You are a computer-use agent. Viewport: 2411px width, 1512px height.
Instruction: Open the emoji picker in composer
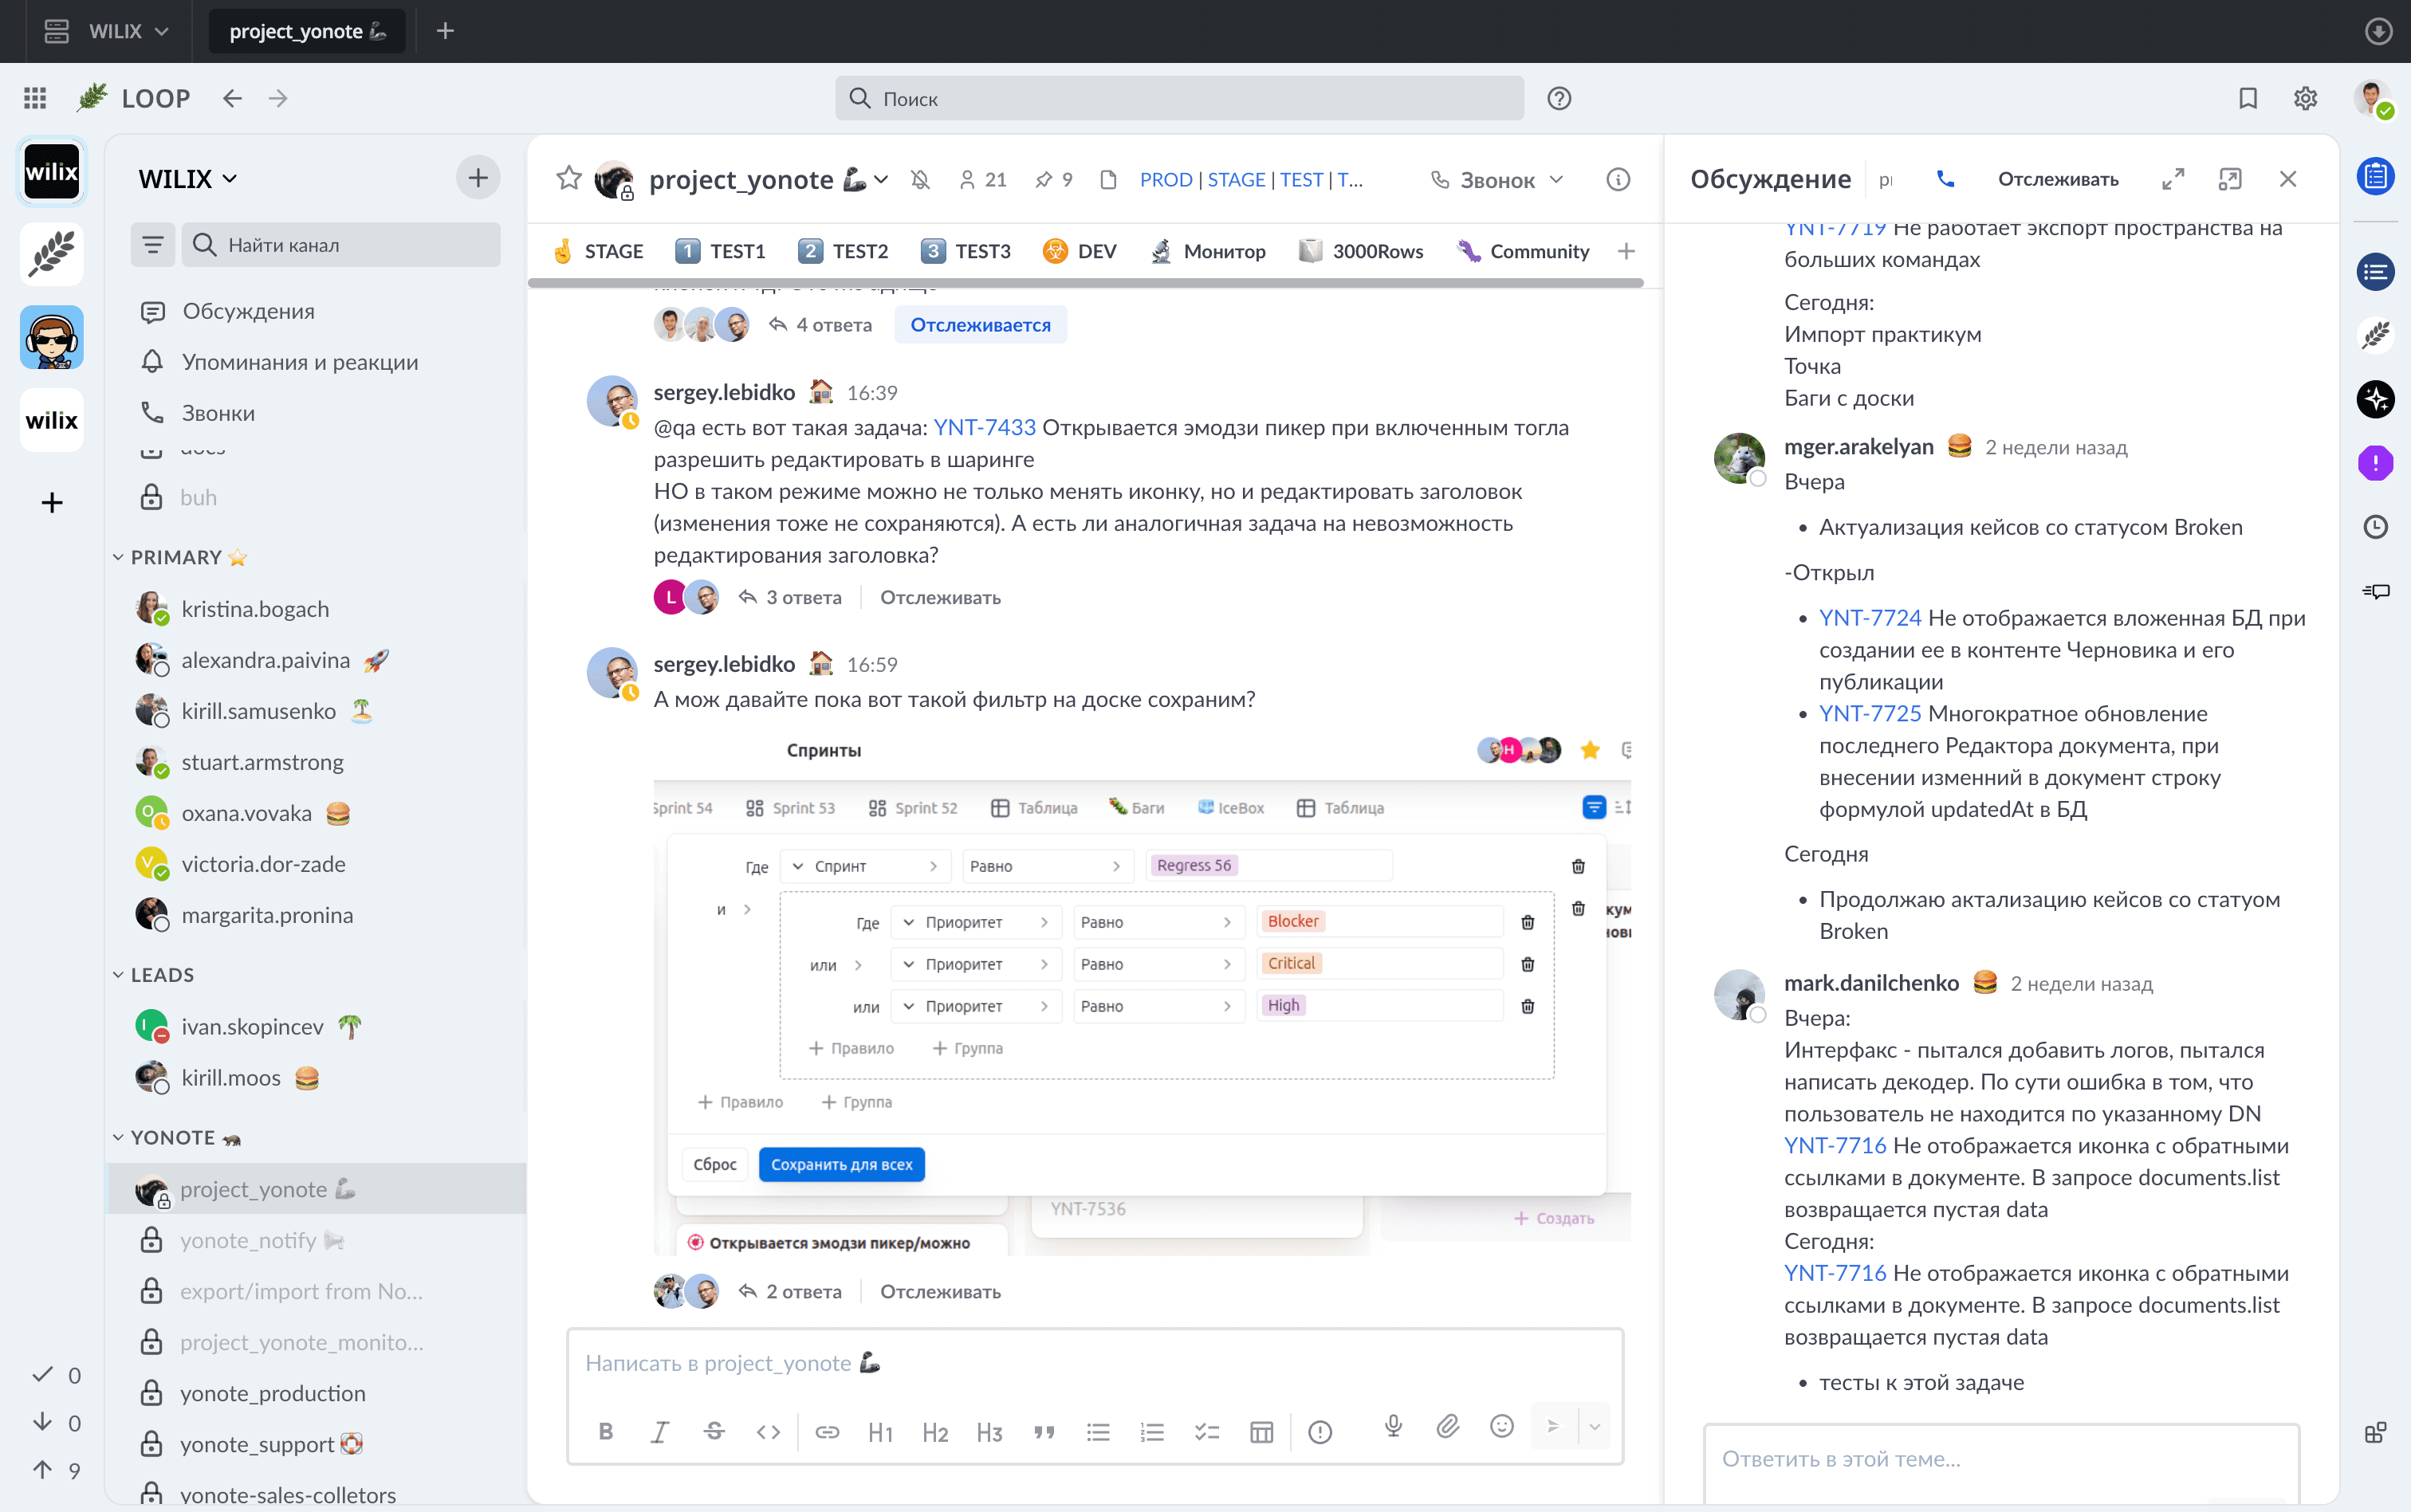[x=1502, y=1427]
